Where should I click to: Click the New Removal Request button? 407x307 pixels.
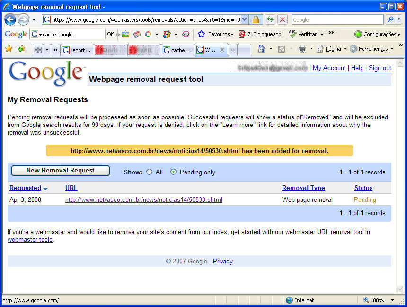tap(60, 171)
